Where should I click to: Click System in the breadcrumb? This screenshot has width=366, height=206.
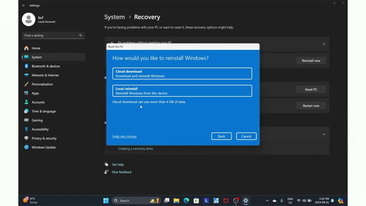[x=114, y=17]
